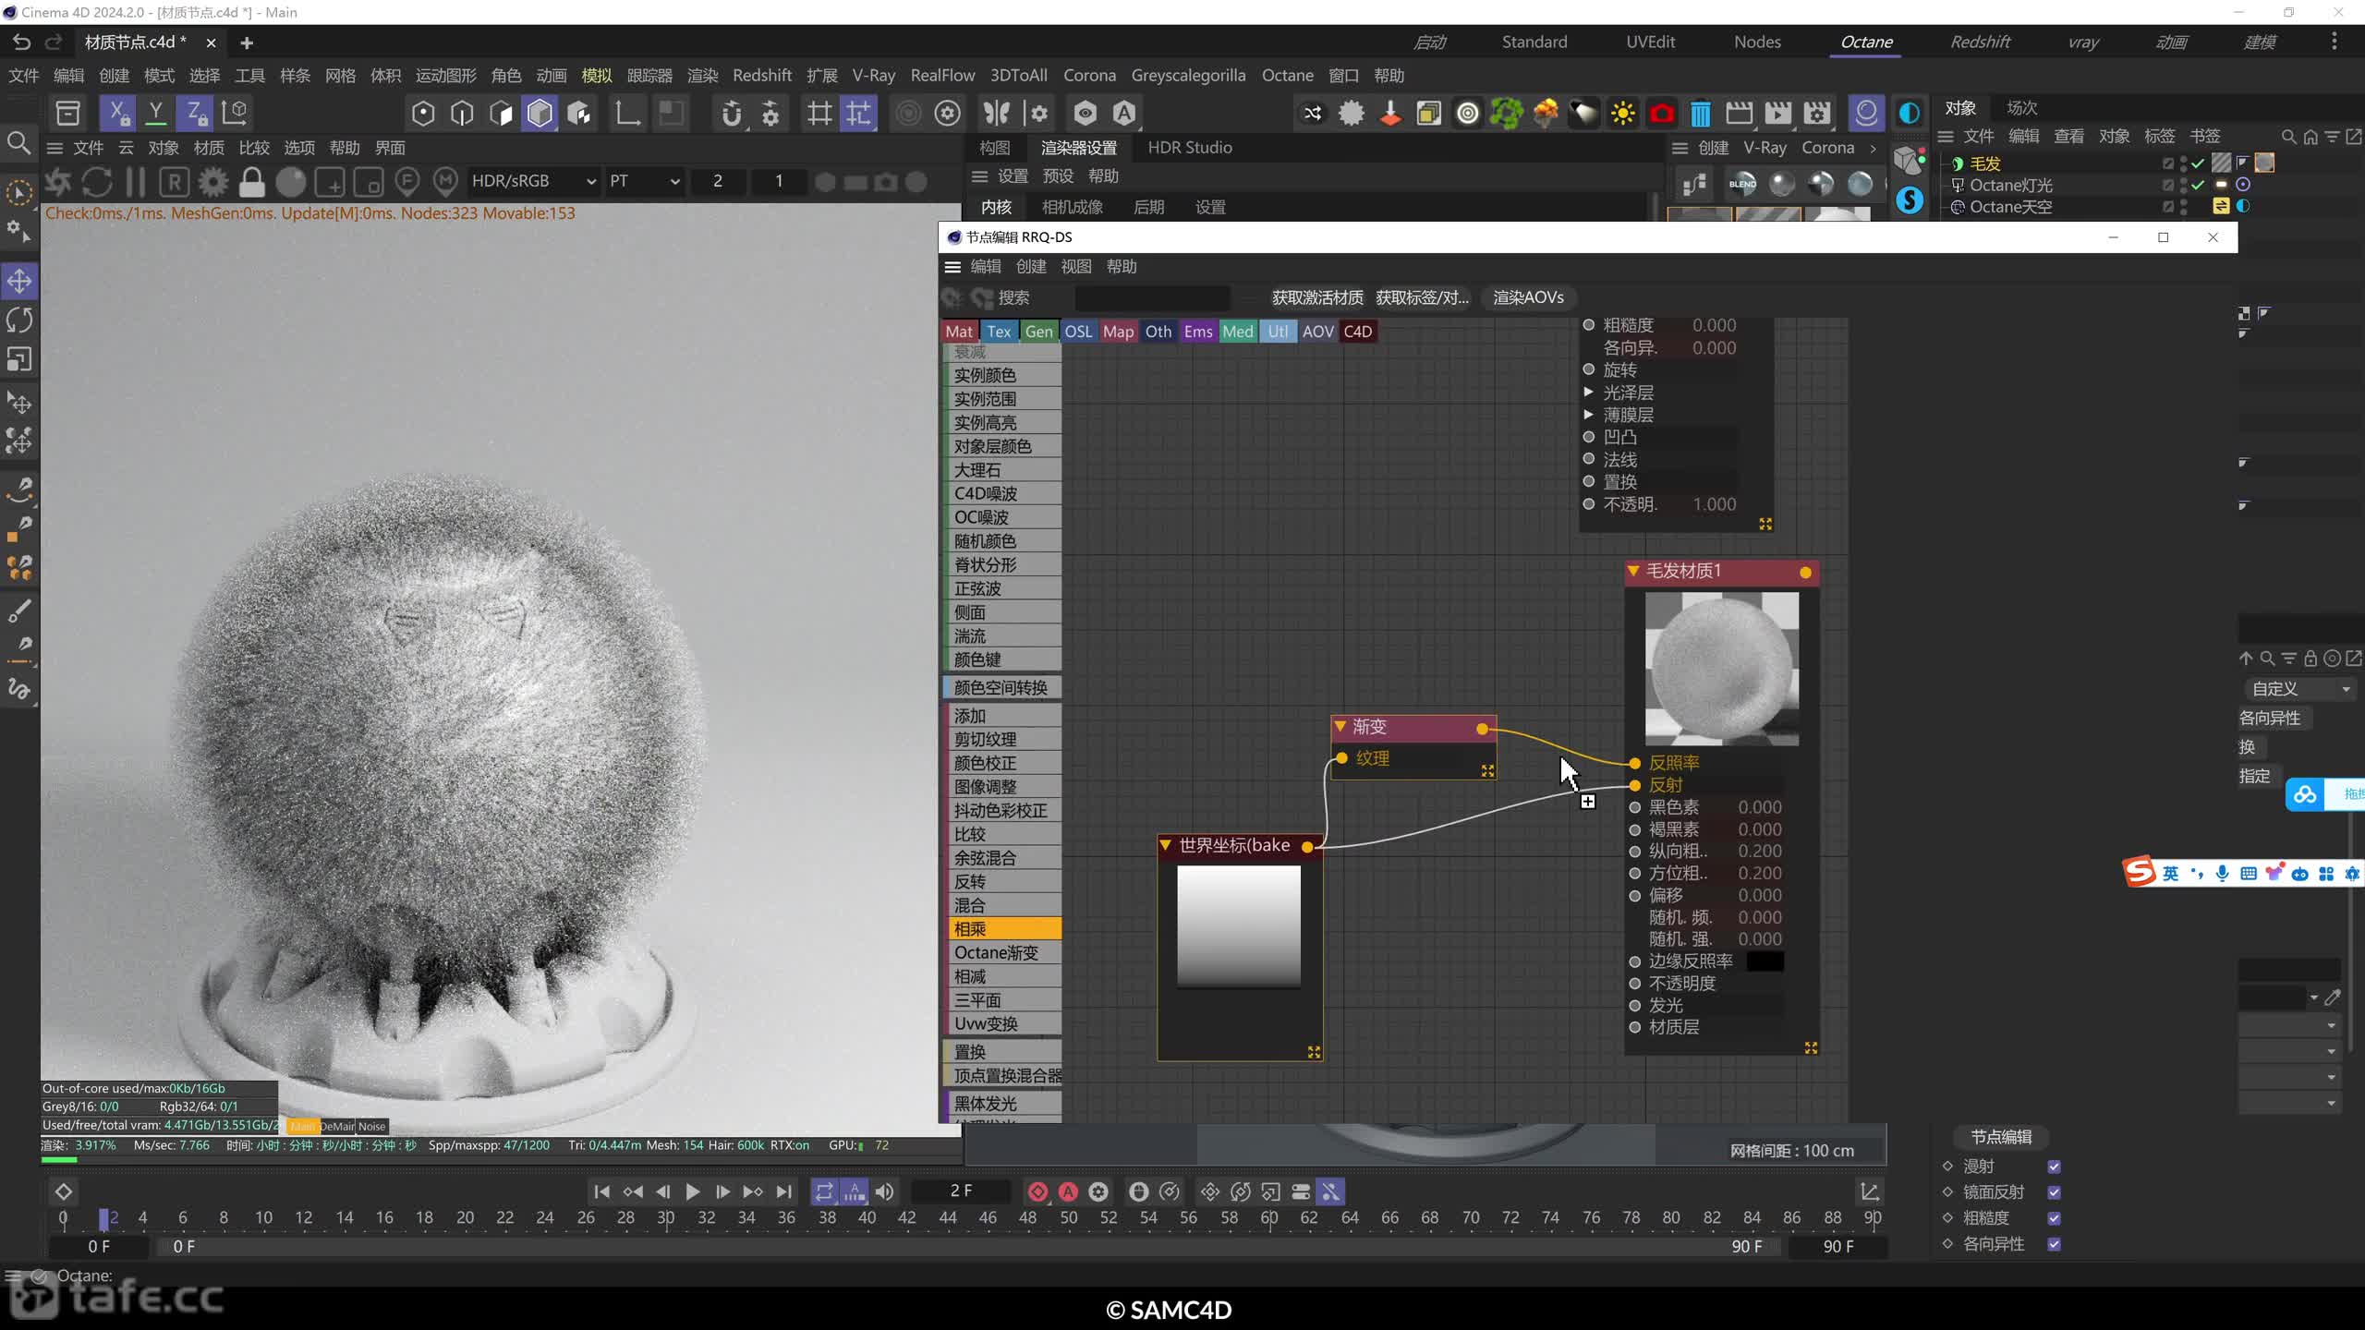Toggle Octane天空 visibility dots
The image size is (2365, 1330).
[x=2184, y=207]
